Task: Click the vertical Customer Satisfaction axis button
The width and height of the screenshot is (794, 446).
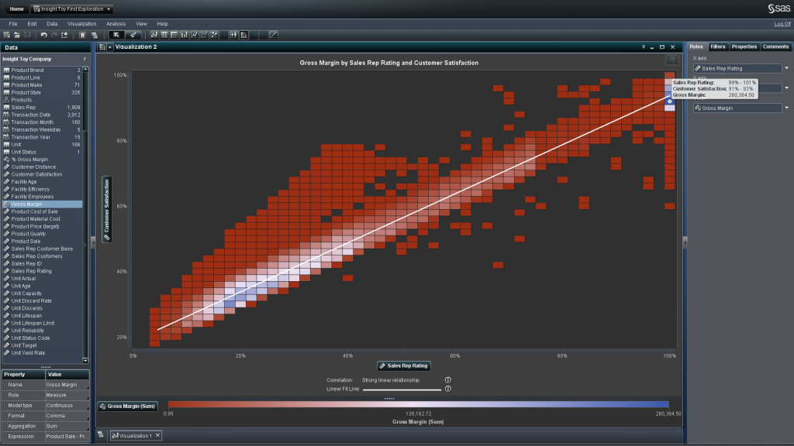Action: point(107,209)
